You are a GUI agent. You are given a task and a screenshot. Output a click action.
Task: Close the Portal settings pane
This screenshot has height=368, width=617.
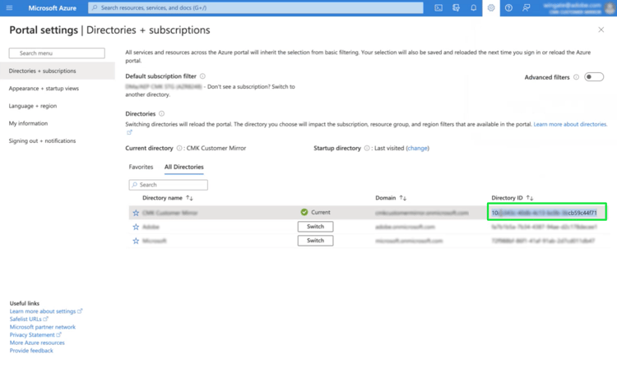(x=601, y=30)
